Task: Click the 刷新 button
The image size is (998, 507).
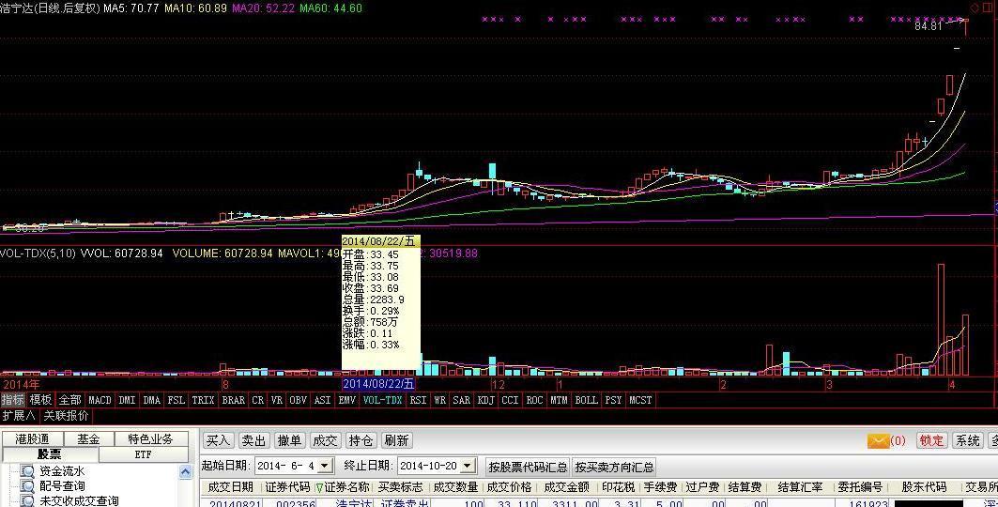Action: pos(396,440)
